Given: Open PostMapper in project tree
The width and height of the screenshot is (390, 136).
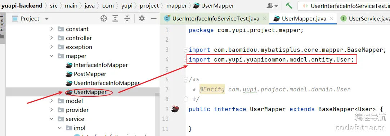Looking at the screenshot, I should point(90,74).
